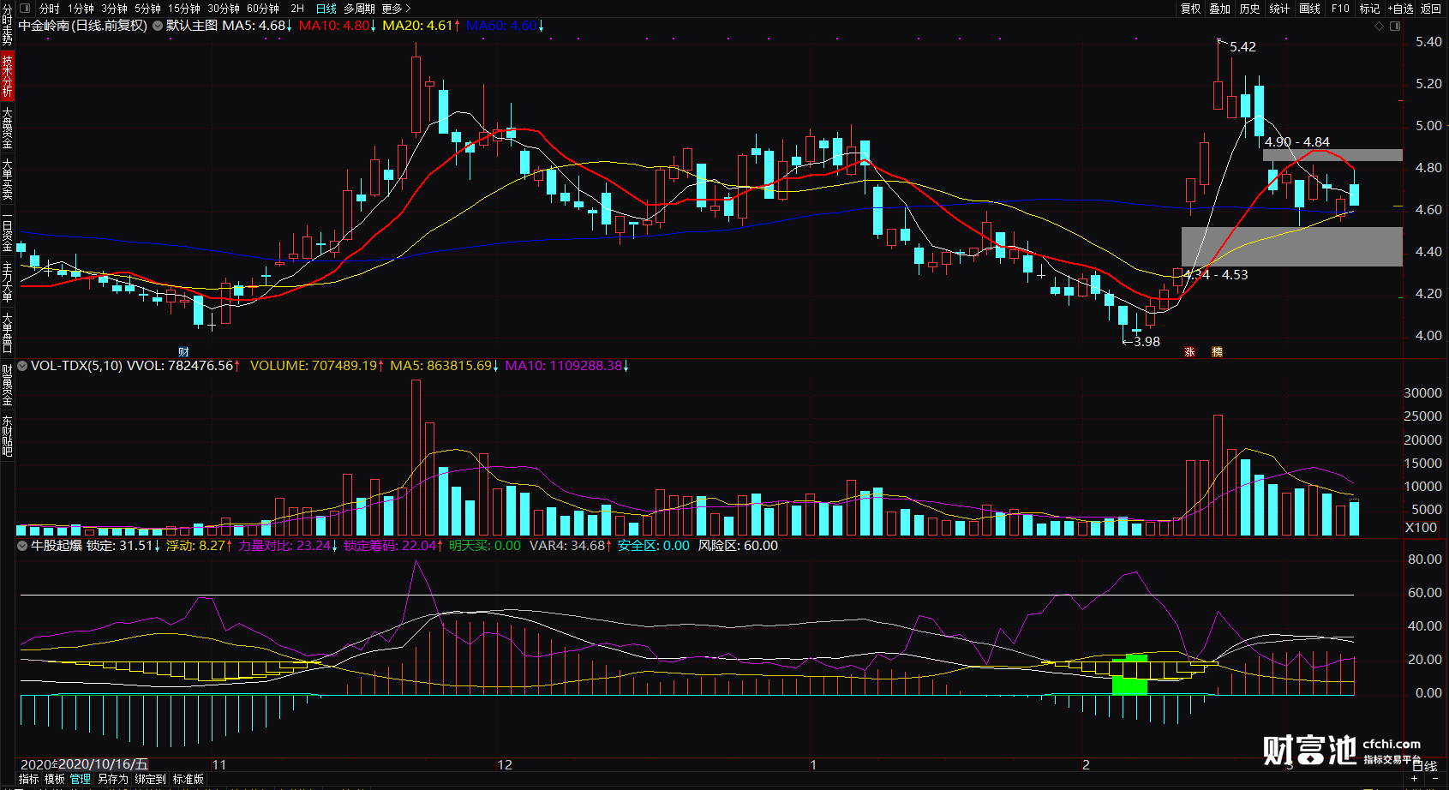
Task: Click 锁定: 31.51 indicator value
Action: (x=123, y=546)
